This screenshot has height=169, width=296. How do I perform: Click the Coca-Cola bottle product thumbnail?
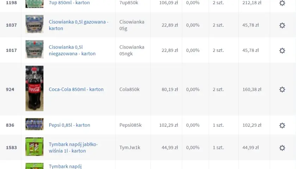[x=35, y=88]
